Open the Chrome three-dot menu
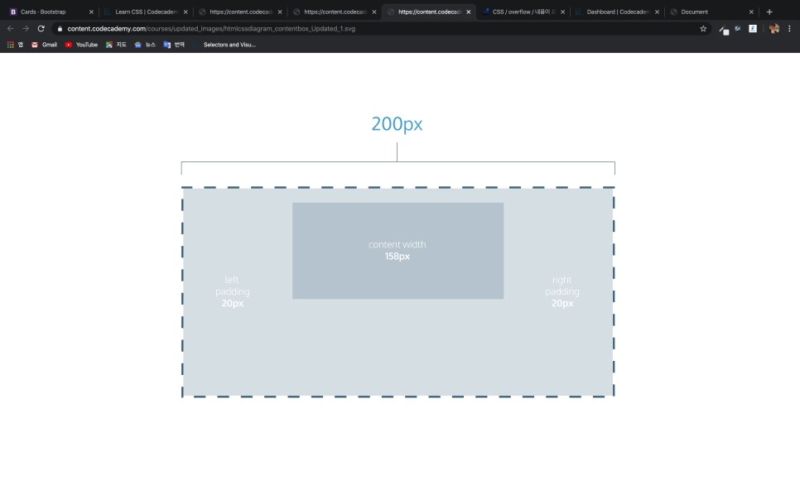This screenshot has width=800, height=500. click(x=789, y=29)
